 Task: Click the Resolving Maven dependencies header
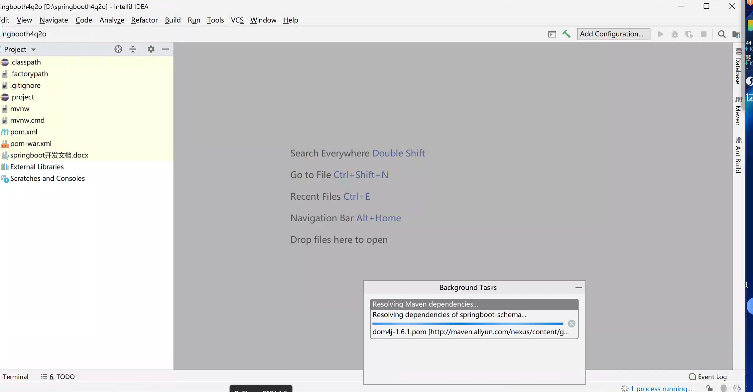(x=474, y=304)
